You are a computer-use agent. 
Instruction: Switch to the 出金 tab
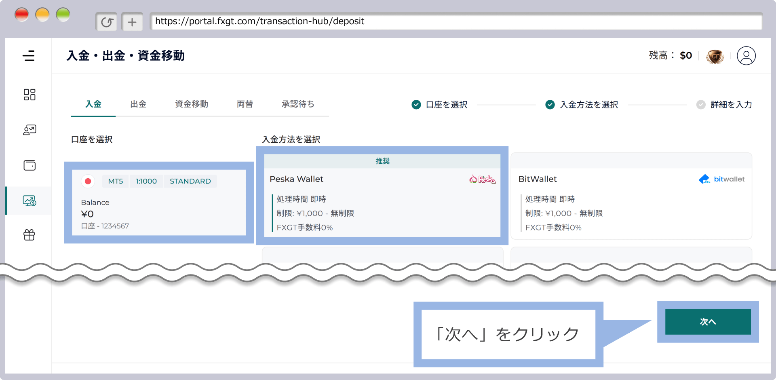138,104
